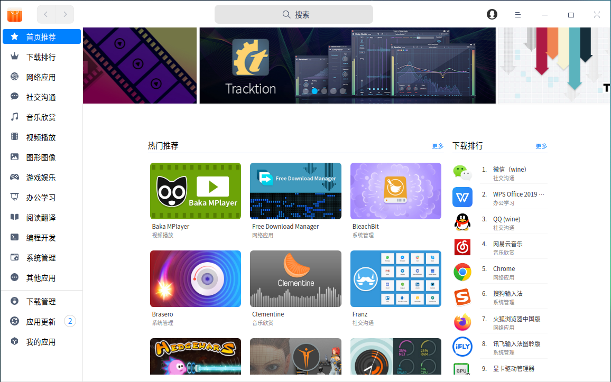The width and height of the screenshot is (611, 382).
Task: Click the BleachBit title text
Action: [x=366, y=226]
